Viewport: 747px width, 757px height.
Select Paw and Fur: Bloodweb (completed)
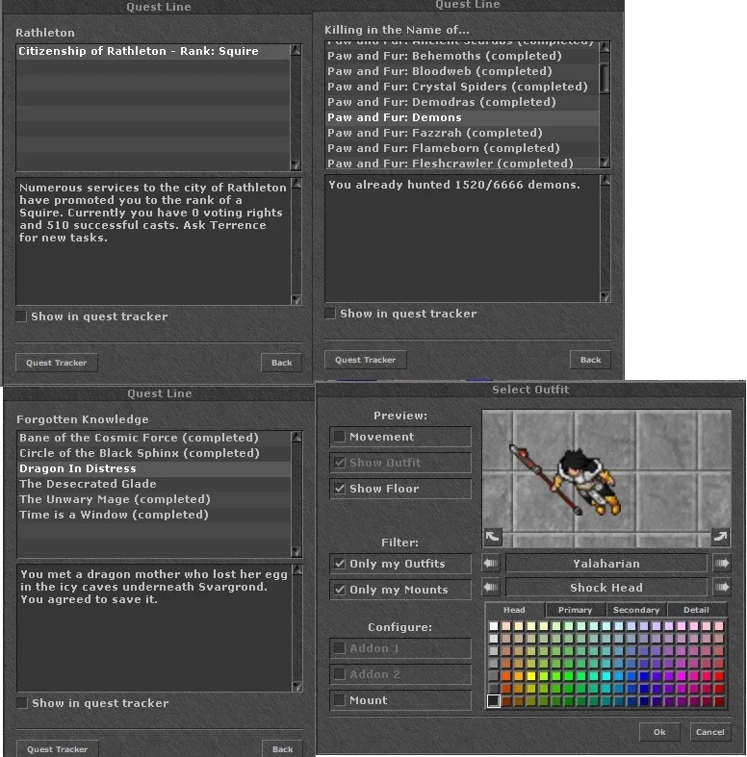click(462, 71)
